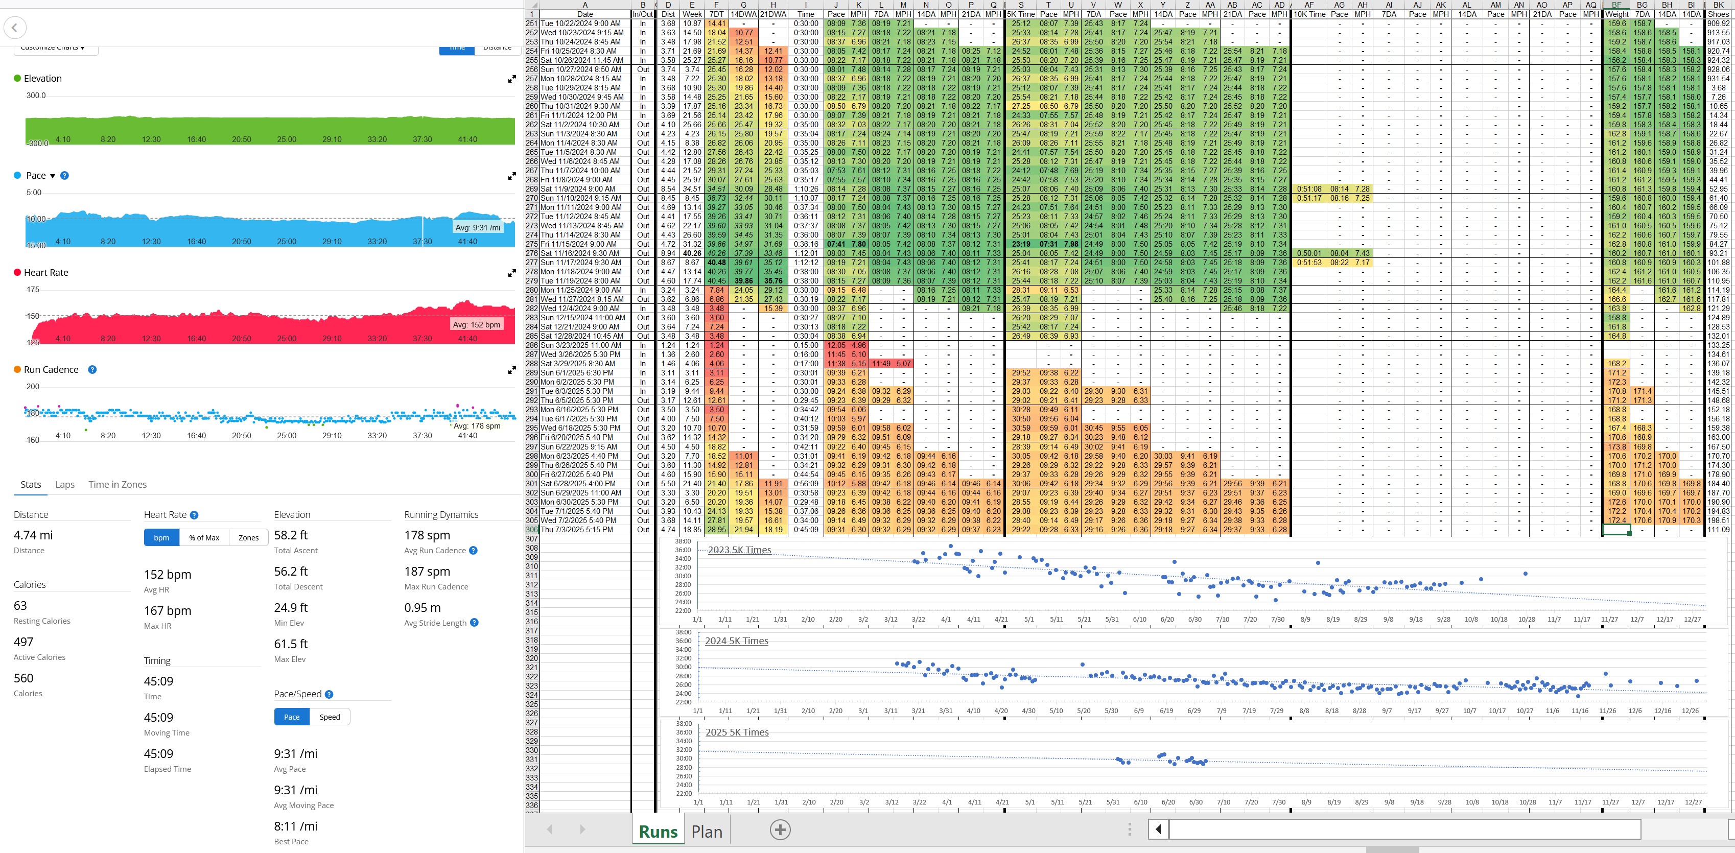Switch to the Time in Zones tab

pos(117,485)
